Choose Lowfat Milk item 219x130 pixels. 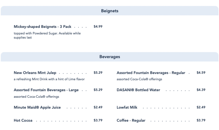click(127, 107)
